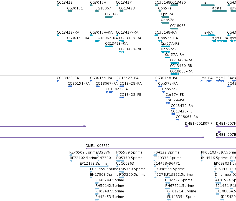Open protein CG13430-PB
Image resolution: width=236 pixels, height=201 pixels.
[x=173, y=114]
